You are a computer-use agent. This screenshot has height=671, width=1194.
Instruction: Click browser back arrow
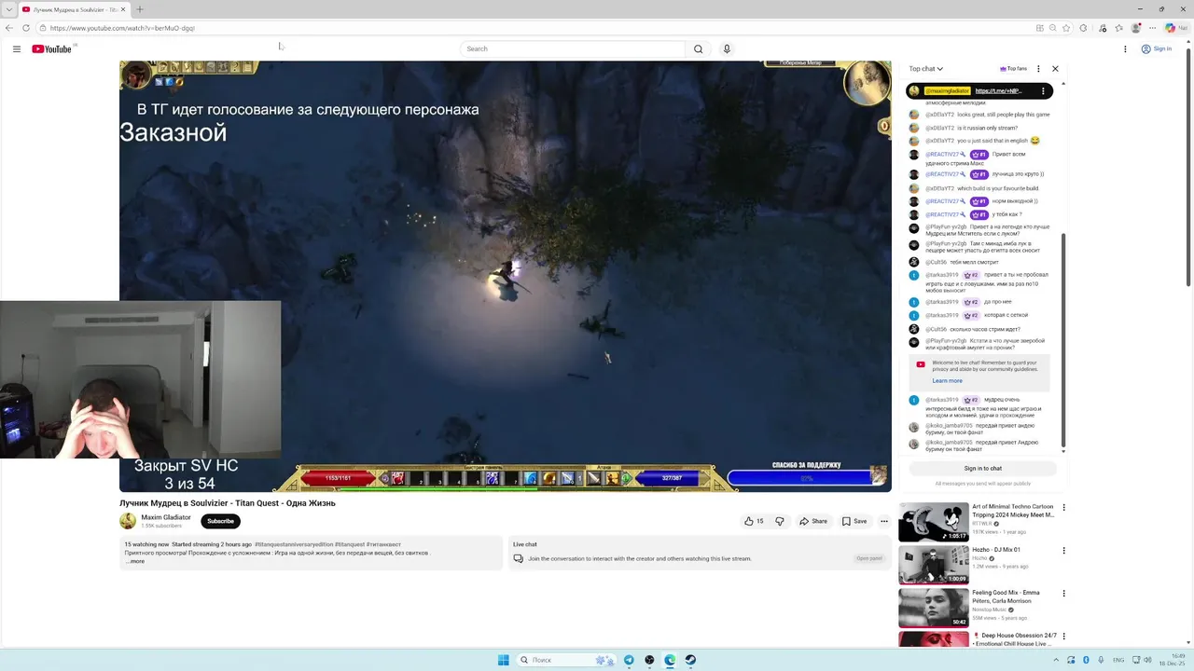[9, 28]
